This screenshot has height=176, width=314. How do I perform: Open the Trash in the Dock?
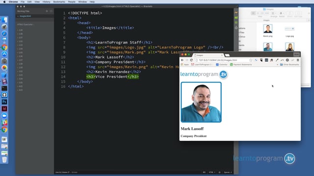click(4, 160)
